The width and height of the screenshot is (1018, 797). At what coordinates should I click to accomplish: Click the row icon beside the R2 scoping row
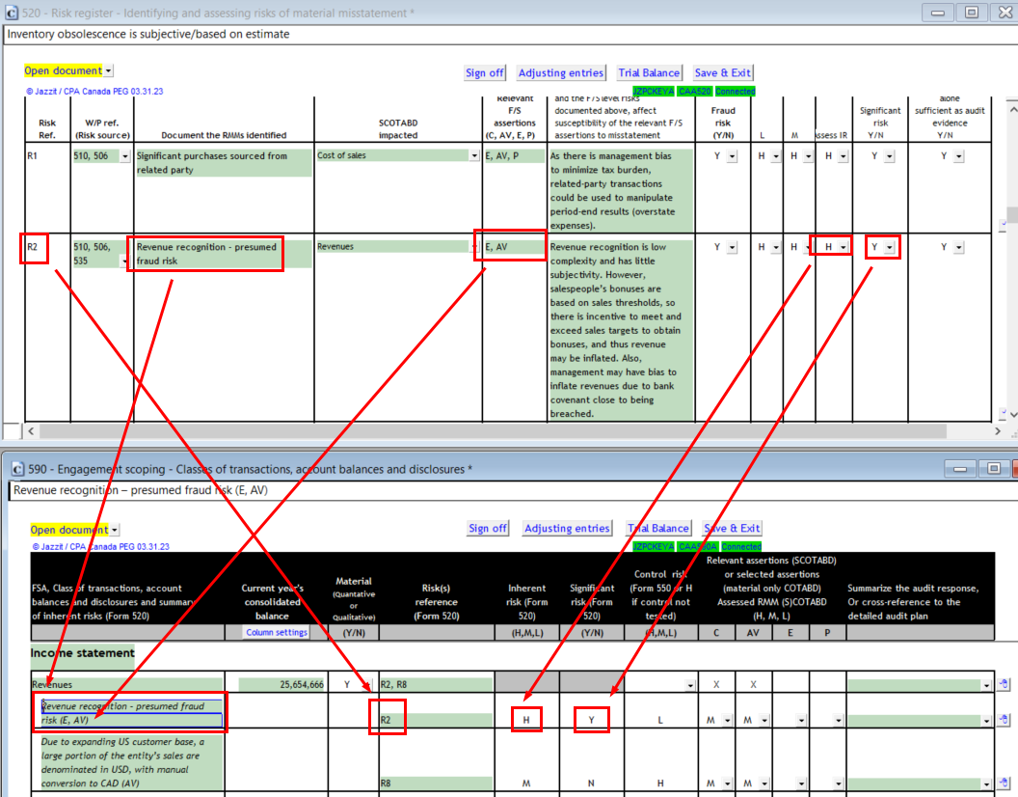coord(1005,720)
